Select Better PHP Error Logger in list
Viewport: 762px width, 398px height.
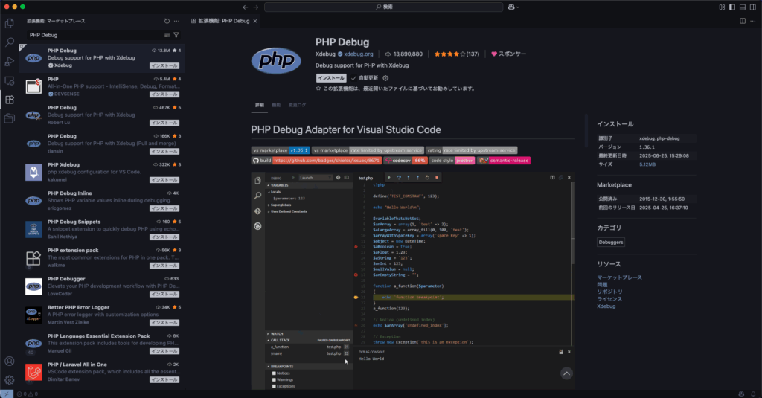(102, 315)
